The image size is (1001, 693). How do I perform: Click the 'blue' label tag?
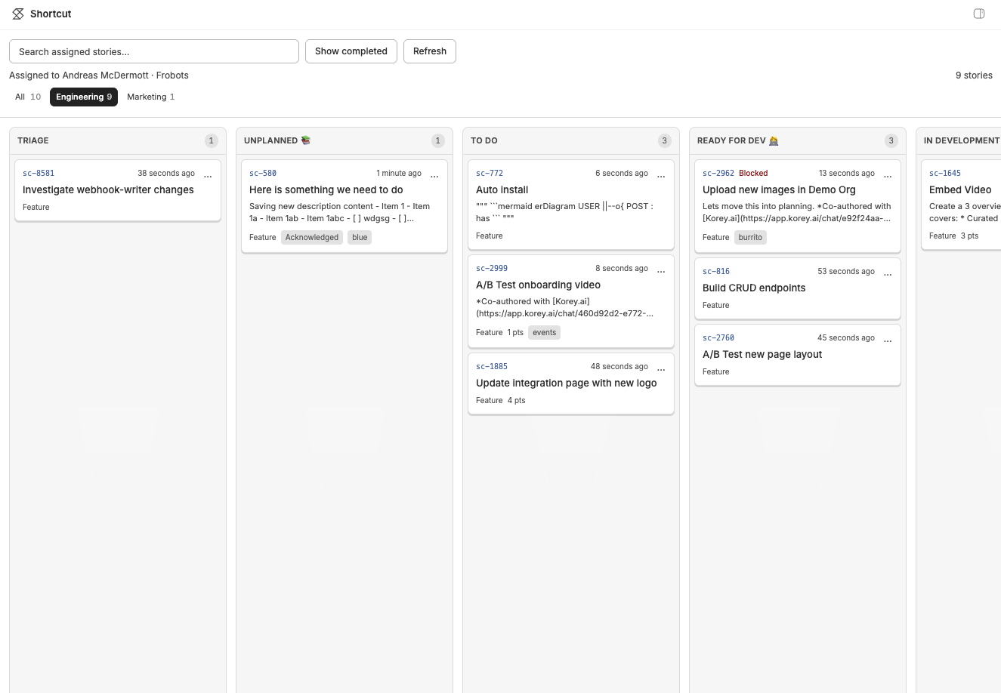pos(360,237)
